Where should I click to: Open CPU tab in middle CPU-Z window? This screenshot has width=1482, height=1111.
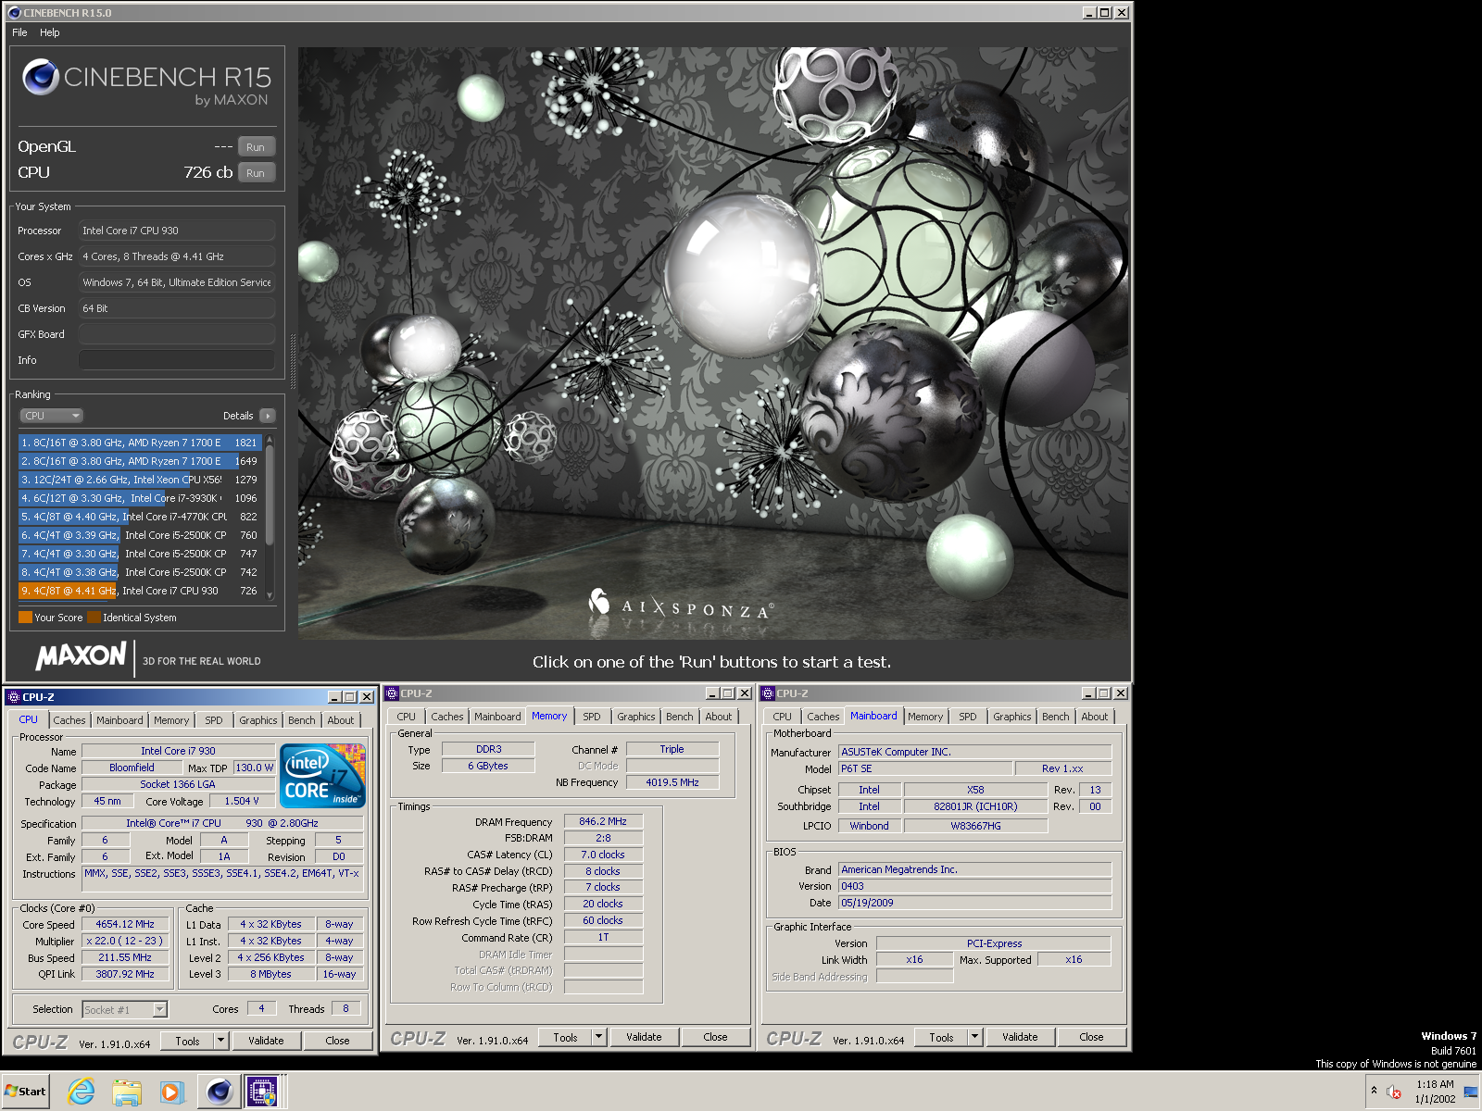pos(407,717)
